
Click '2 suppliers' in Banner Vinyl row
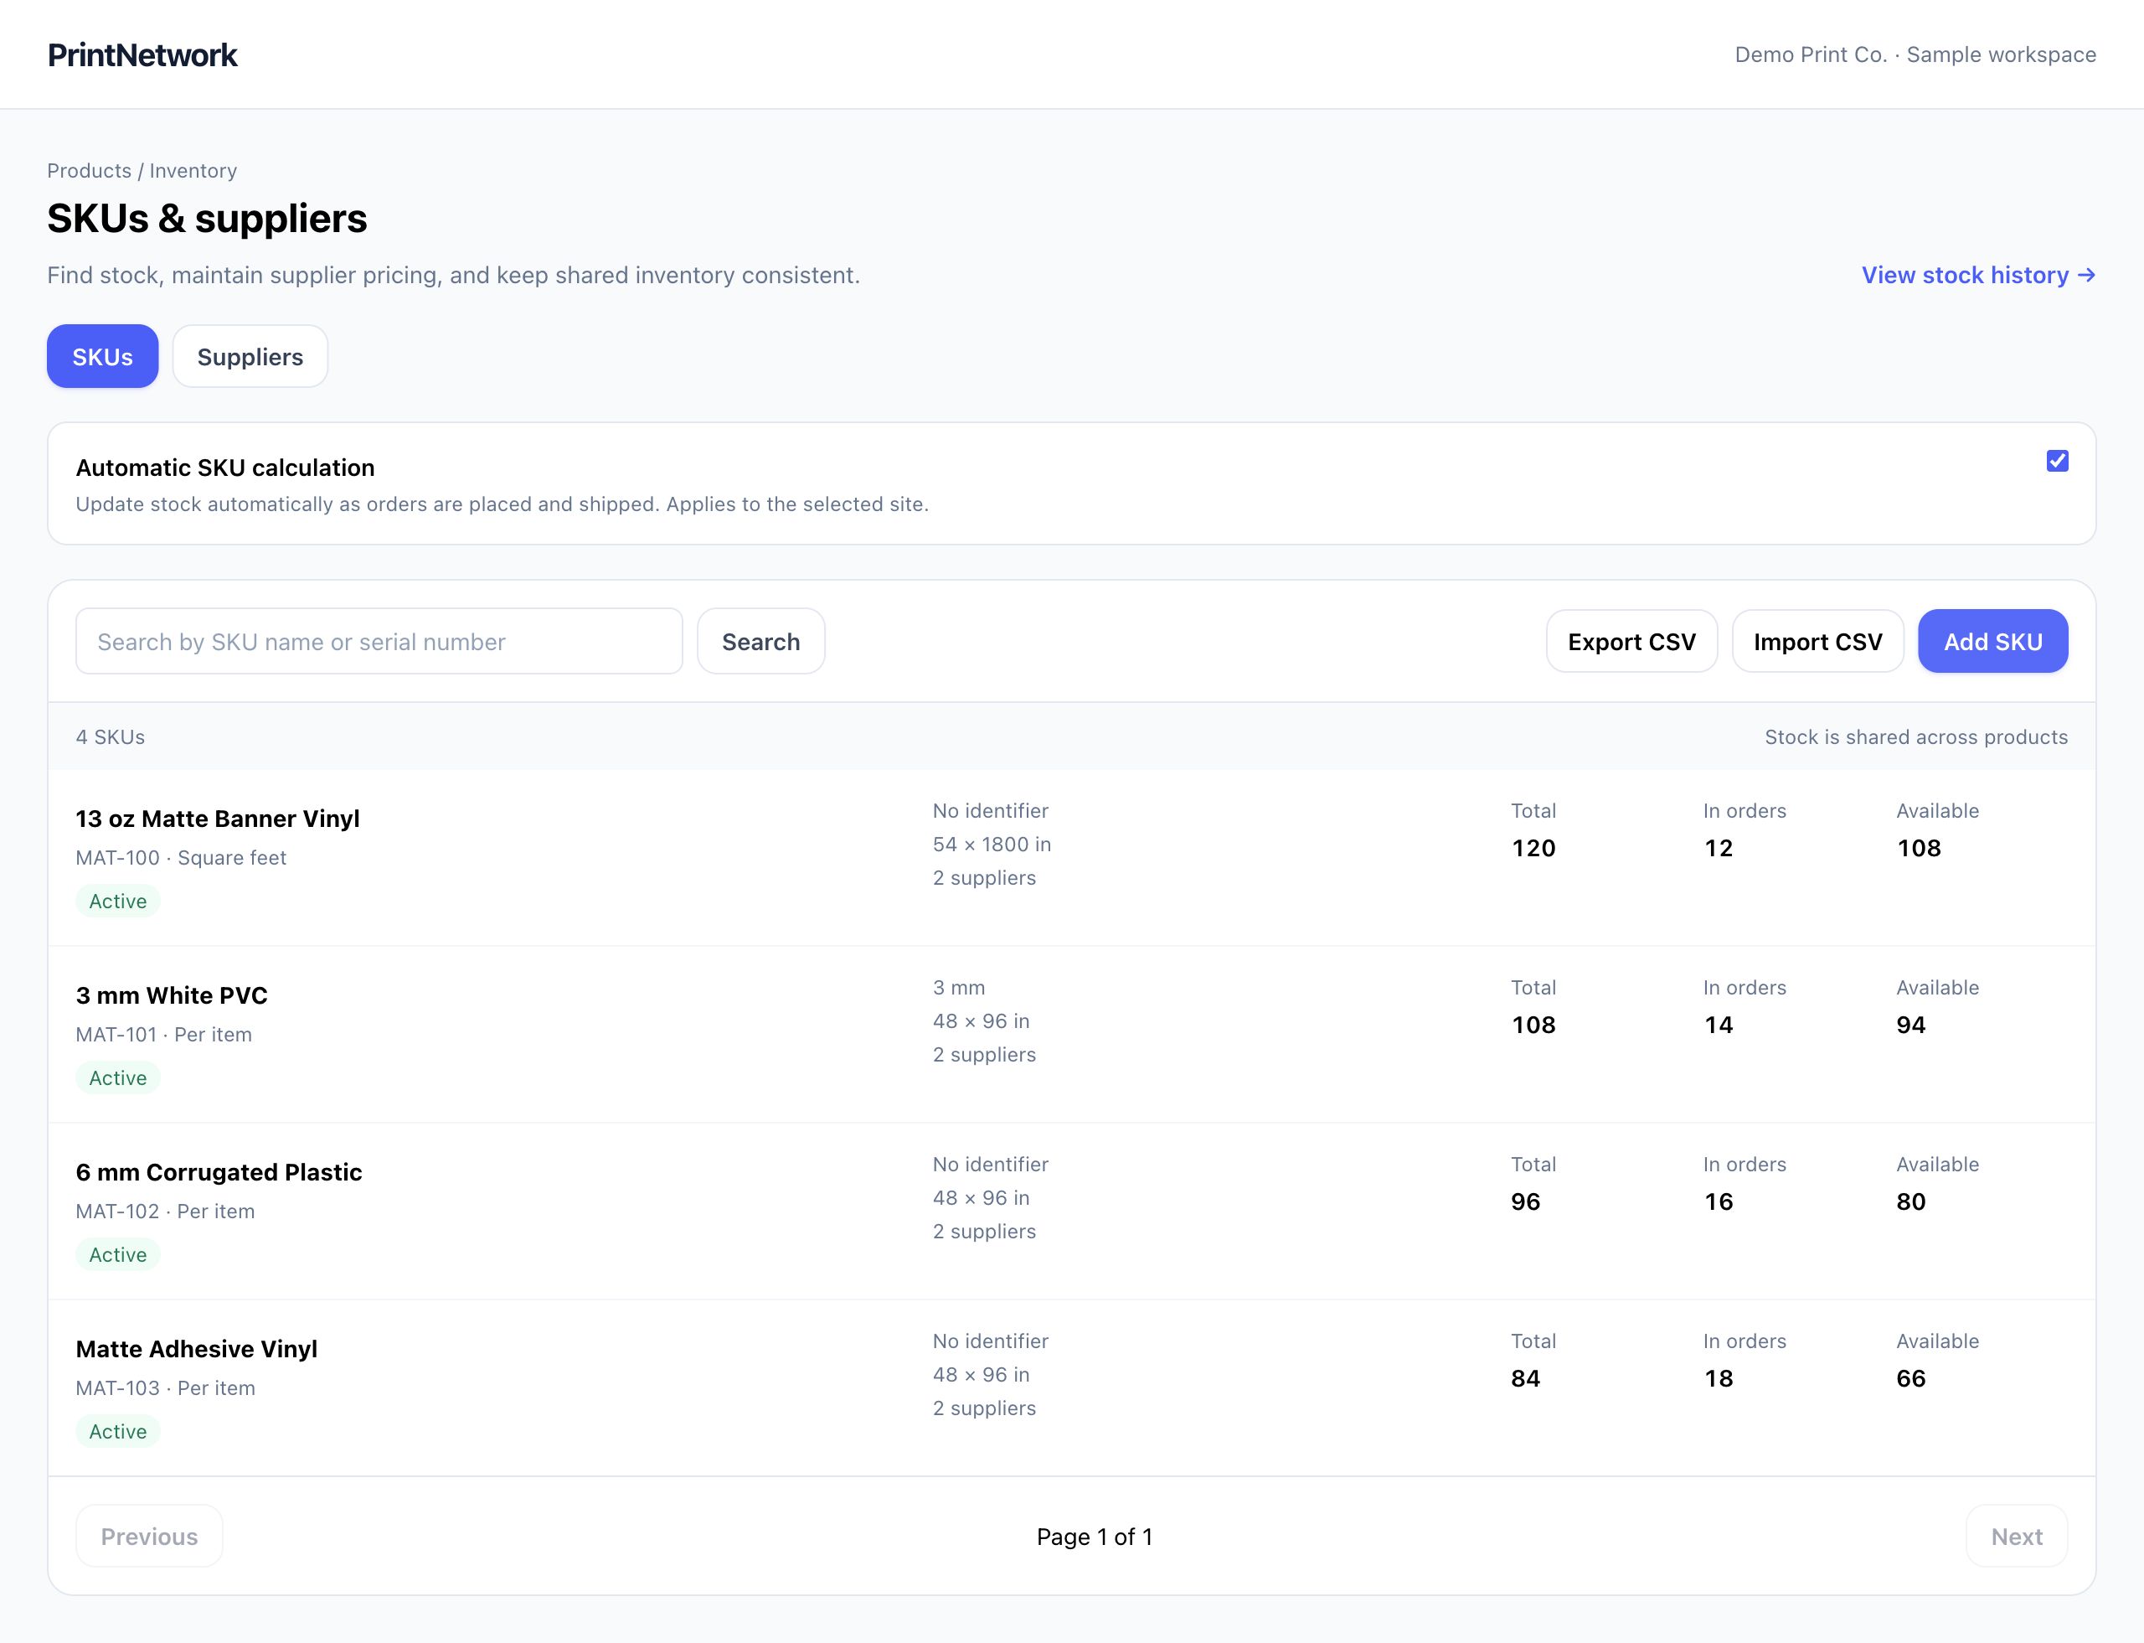(983, 878)
